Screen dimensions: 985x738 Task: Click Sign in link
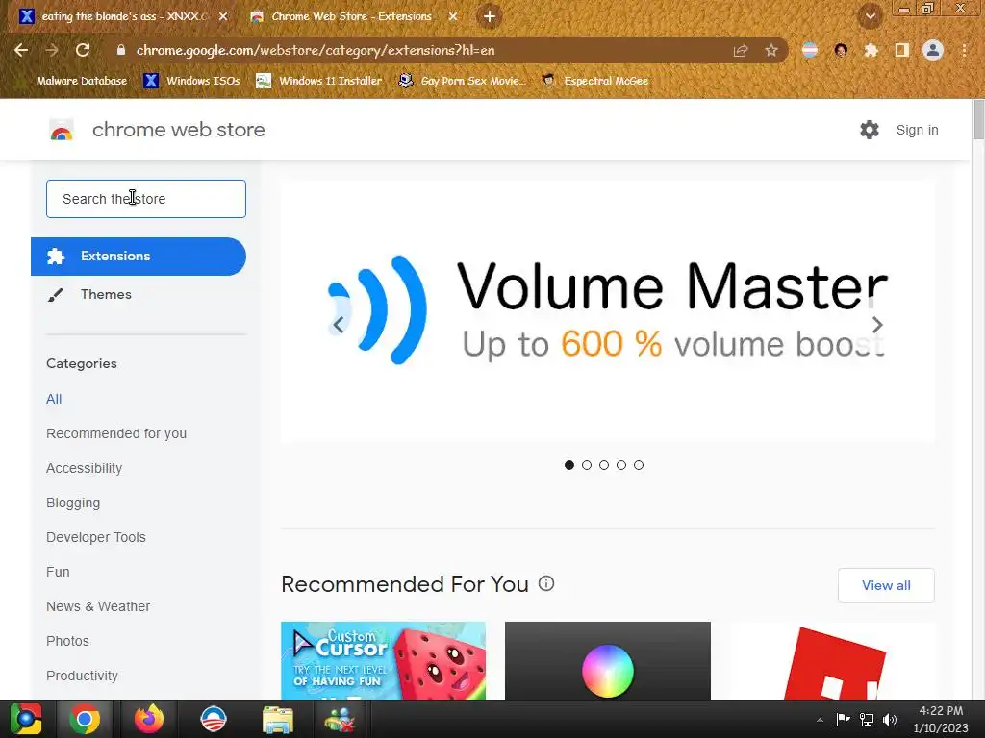(x=917, y=130)
